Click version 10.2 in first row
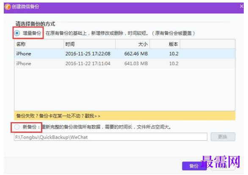248x175 pixels. (x=174, y=54)
